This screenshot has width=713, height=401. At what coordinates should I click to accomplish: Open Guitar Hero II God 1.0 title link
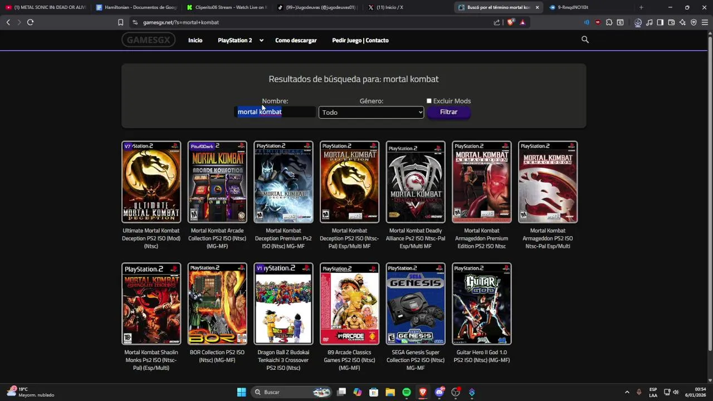click(x=482, y=356)
